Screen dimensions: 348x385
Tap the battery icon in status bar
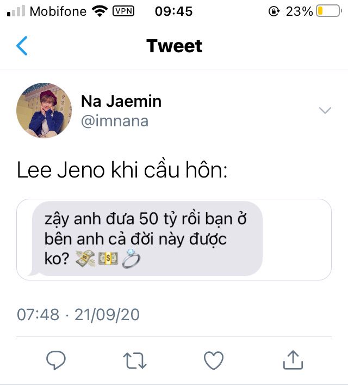(328, 11)
